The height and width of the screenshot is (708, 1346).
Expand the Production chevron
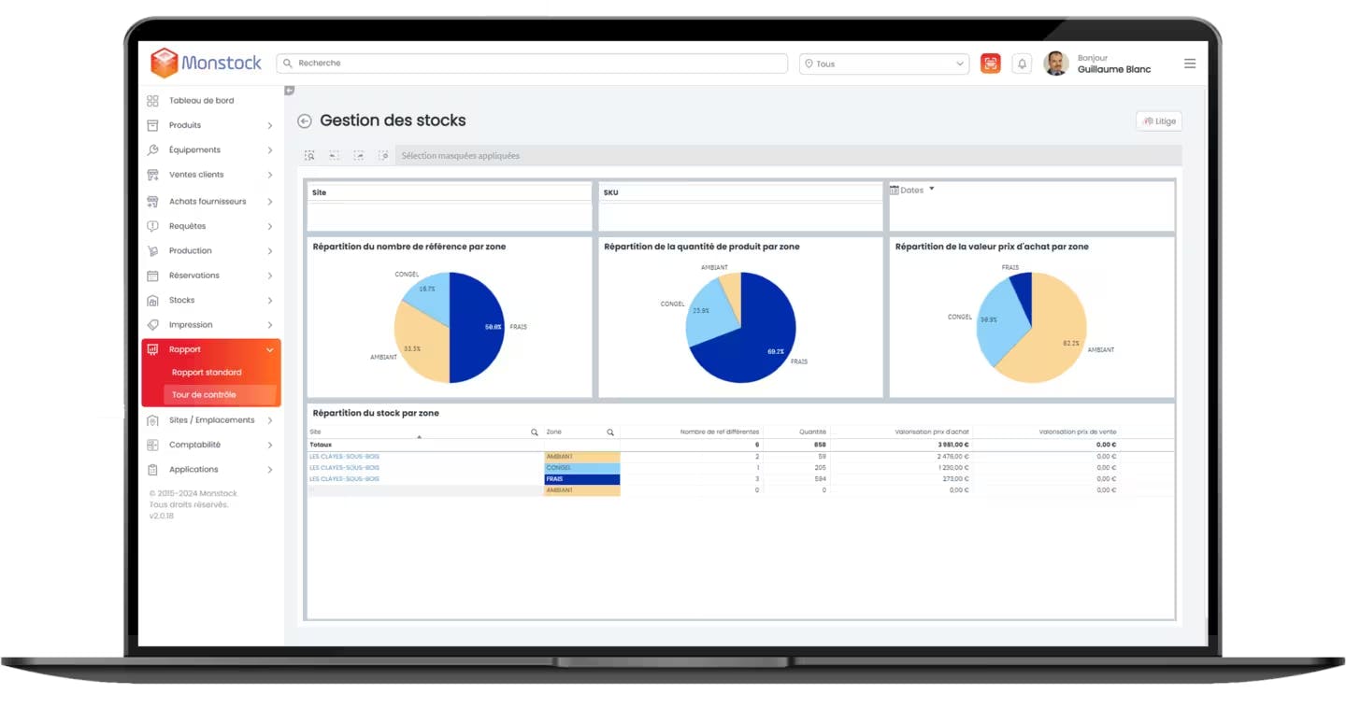click(270, 251)
